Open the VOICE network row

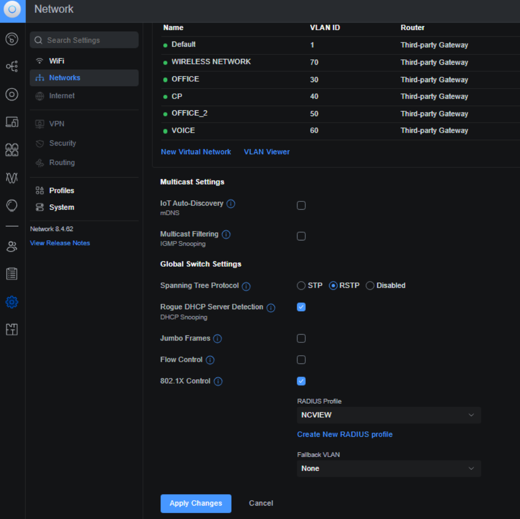[x=340, y=131]
